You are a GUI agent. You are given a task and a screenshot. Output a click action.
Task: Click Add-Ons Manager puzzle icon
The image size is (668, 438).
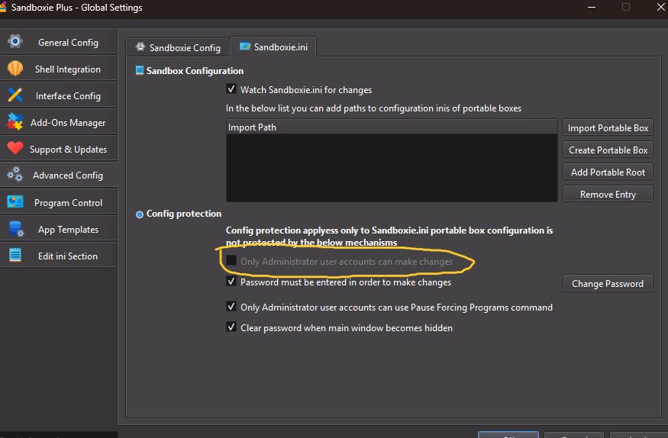15,122
